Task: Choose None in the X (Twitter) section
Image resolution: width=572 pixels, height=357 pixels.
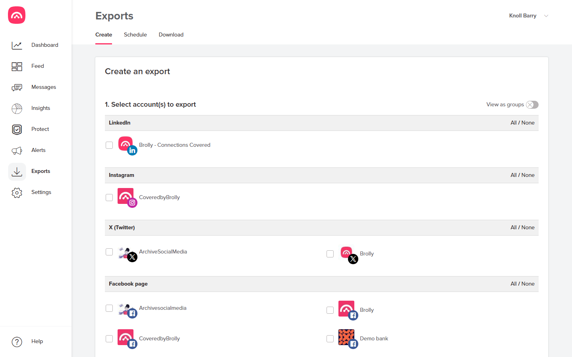Action: pyautogui.click(x=528, y=228)
